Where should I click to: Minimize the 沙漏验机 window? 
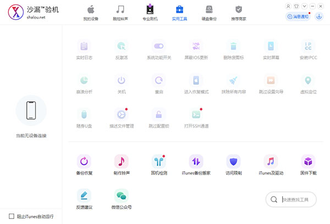(312, 6)
